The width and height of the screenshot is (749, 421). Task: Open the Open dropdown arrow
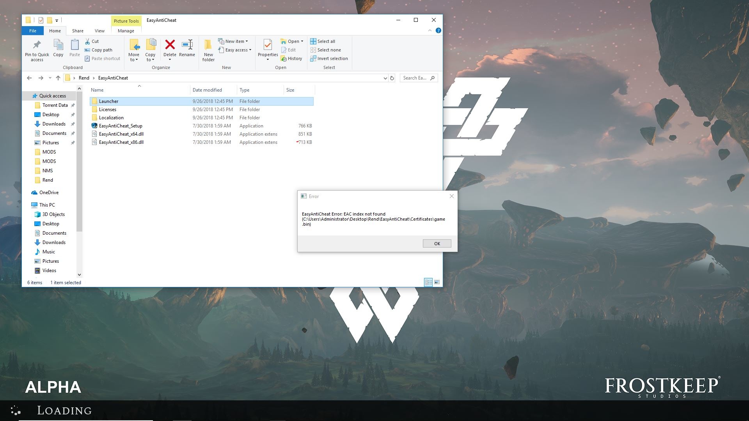pyautogui.click(x=302, y=41)
